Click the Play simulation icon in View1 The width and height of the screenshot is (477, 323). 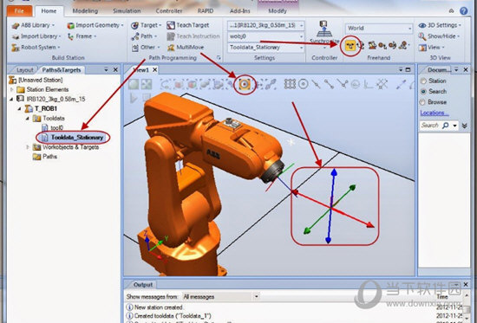click(x=134, y=98)
